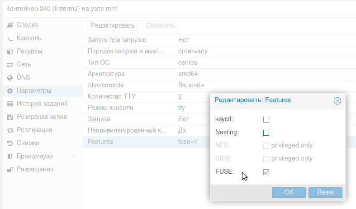
Task: Expand the Брандмауэр submenu arrow
Action: [x=74, y=156]
